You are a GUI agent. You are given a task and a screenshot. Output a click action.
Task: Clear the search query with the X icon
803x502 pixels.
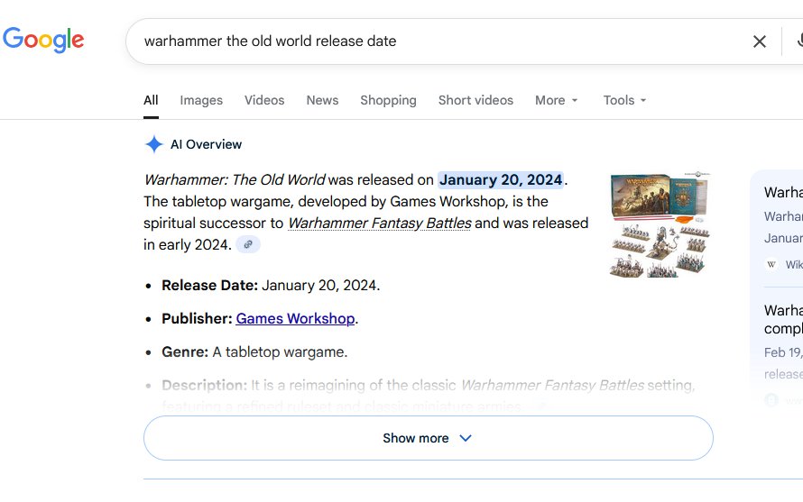click(760, 41)
